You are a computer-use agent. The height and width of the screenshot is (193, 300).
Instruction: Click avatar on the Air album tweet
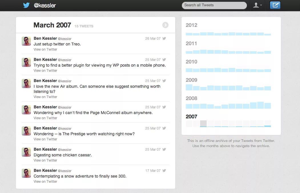[26, 83]
